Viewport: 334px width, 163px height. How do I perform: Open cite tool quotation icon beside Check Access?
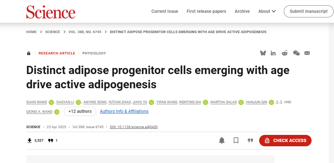[250, 141]
